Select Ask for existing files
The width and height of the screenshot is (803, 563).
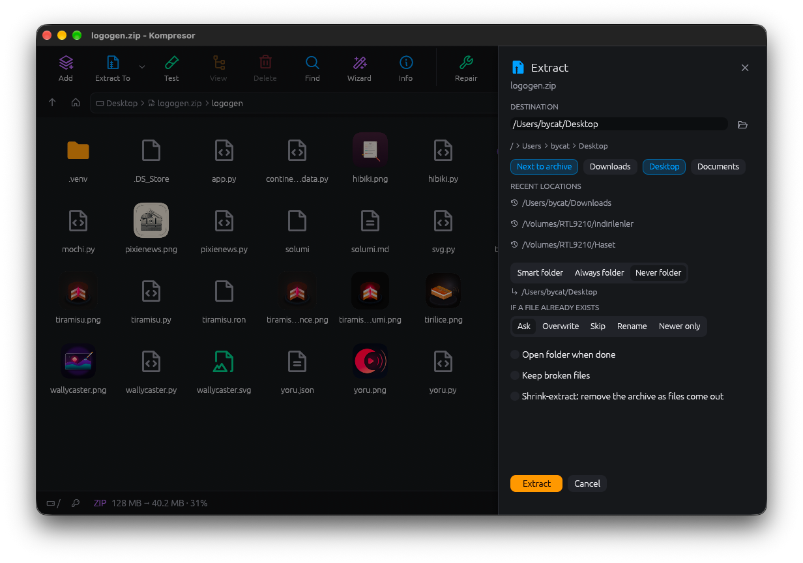click(524, 326)
